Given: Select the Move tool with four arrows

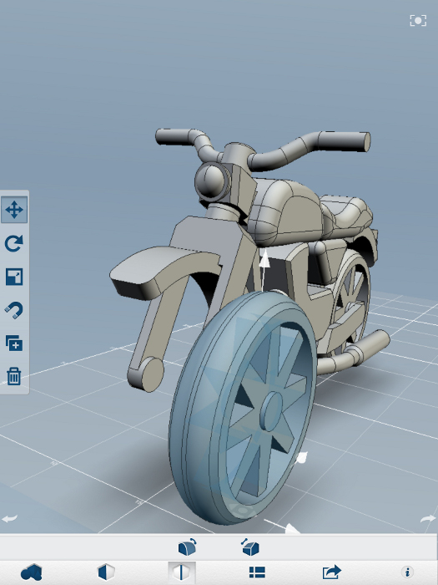Looking at the screenshot, I should (14, 210).
